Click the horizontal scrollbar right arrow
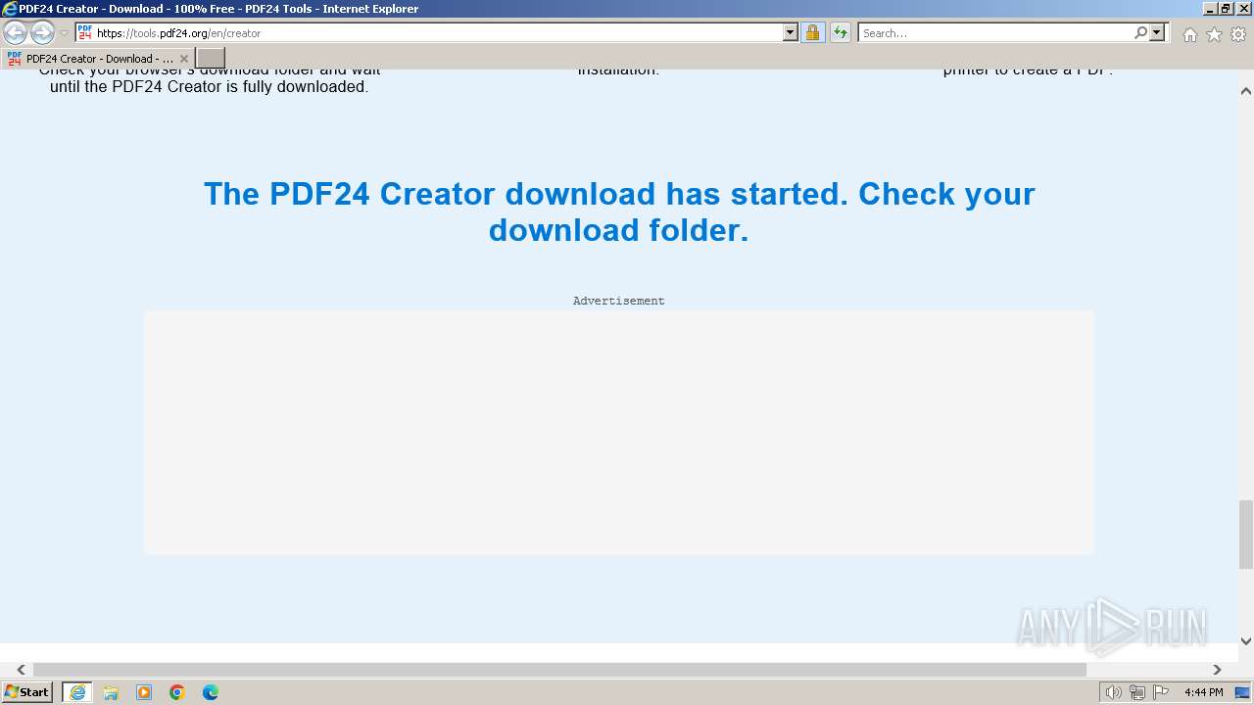The image size is (1254, 705). coord(1217,670)
